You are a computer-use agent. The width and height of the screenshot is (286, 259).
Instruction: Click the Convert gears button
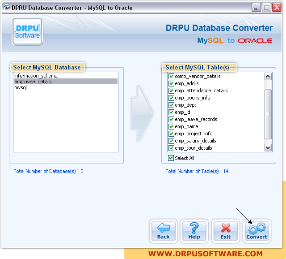click(x=257, y=231)
